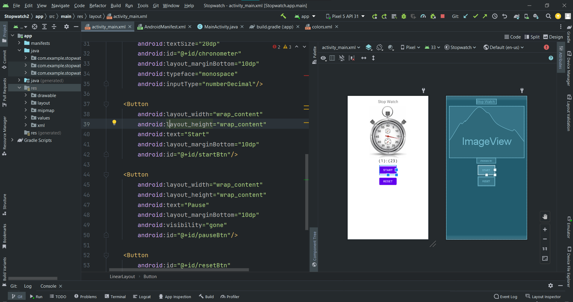The image size is (573, 302).
Task: Select the pan tool in the design preview
Action: coord(545,217)
